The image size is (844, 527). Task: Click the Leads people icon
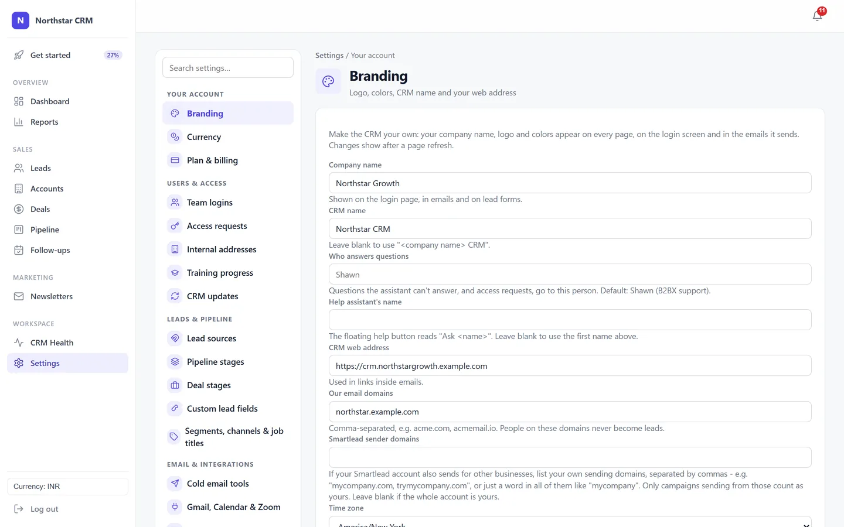coord(19,168)
